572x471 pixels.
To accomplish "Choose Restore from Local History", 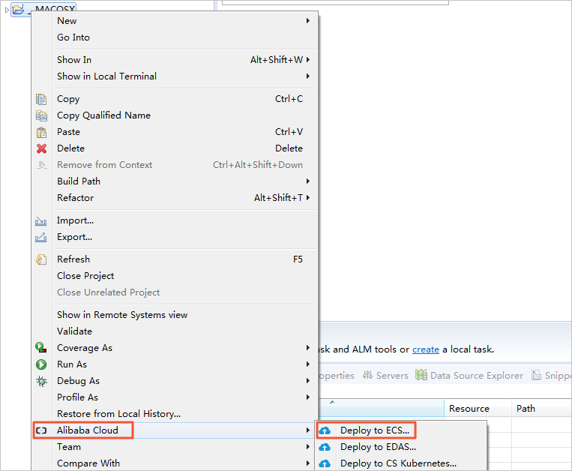I will [x=118, y=414].
